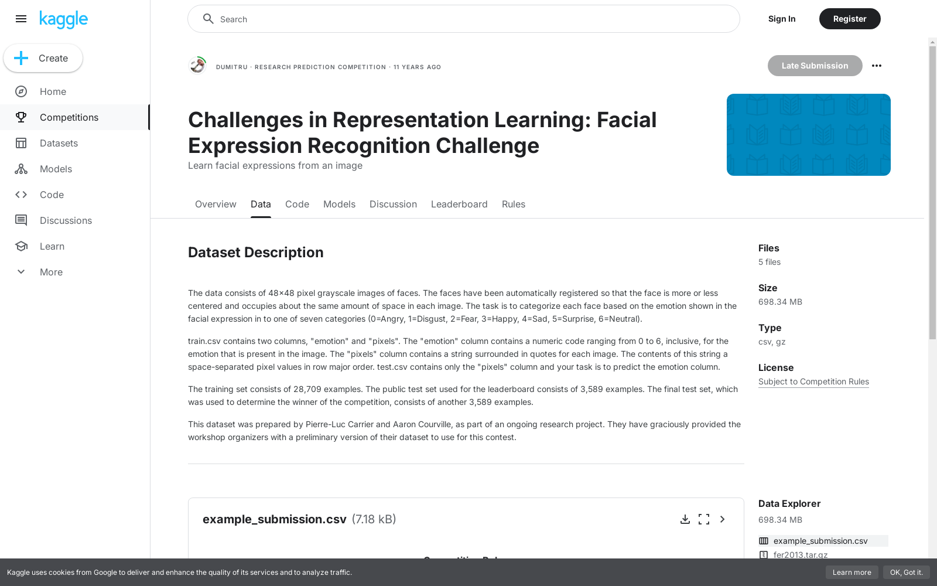Open the hamburger menu icon

click(21, 19)
